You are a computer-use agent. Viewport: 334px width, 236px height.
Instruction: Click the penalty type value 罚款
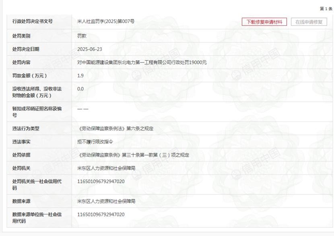click(82, 36)
